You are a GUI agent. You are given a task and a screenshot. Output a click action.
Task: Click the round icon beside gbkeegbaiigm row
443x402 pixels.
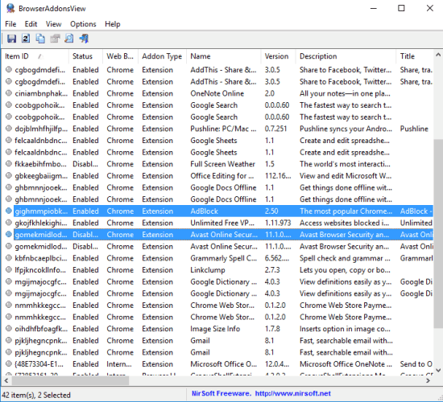click(9, 175)
